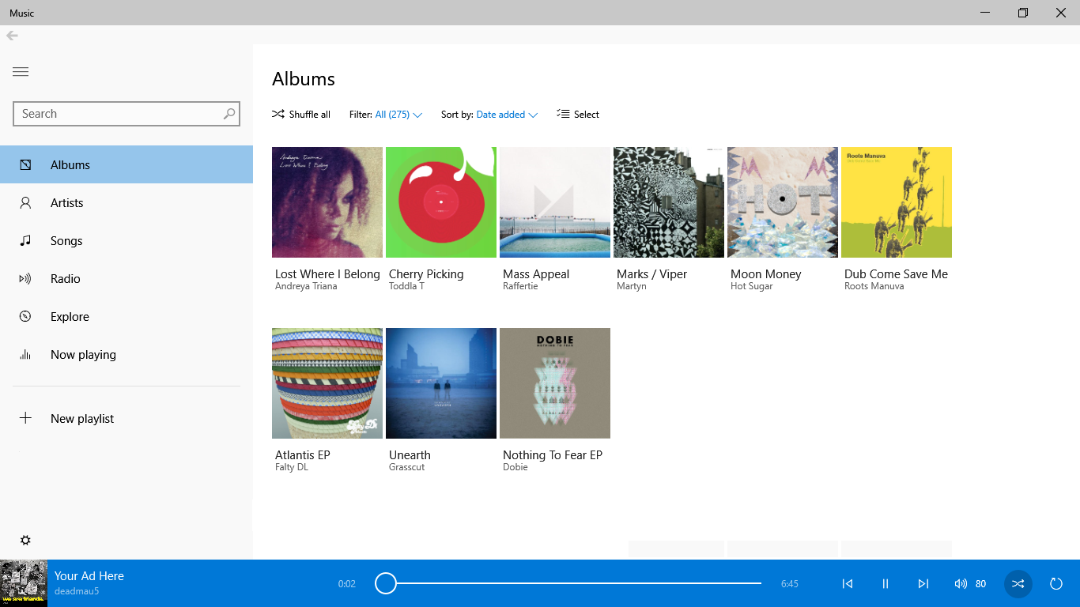
Task: Enable album selection mode with Select
Action: click(578, 115)
